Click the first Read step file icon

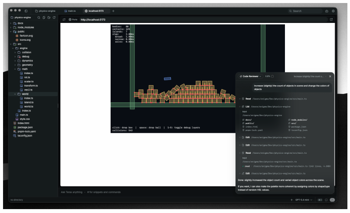tap(243, 99)
